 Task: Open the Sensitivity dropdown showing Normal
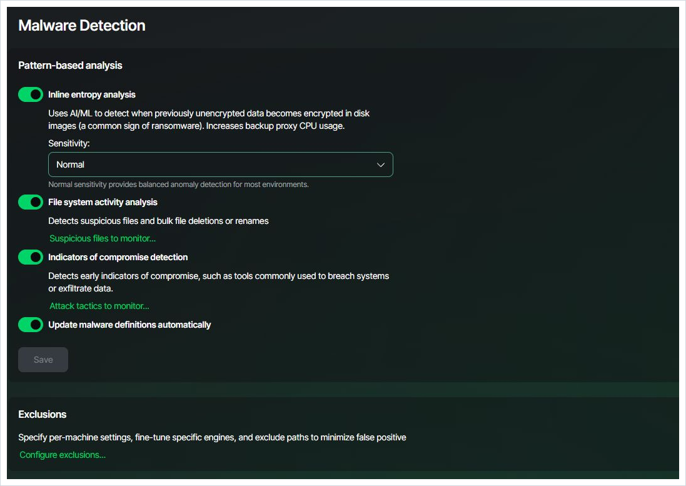pyautogui.click(x=221, y=165)
